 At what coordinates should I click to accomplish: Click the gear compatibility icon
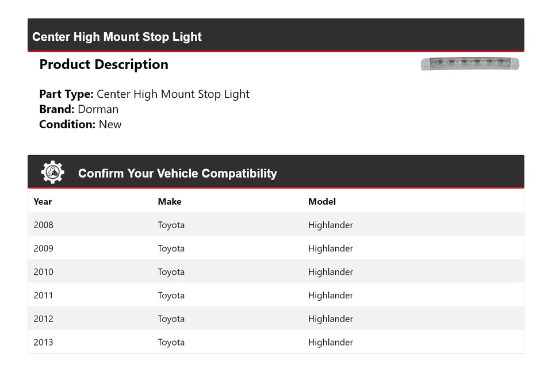52,172
